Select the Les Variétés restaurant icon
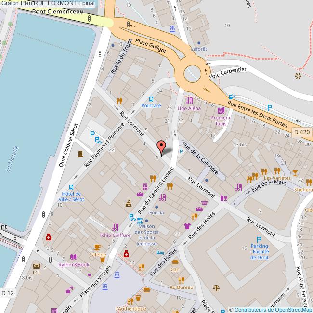This screenshot has height=313, width=313. tap(277, 170)
